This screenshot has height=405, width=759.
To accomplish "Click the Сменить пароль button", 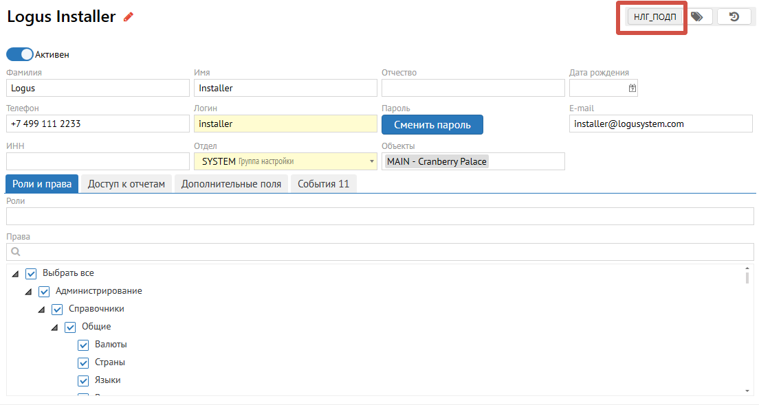I will pyautogui.click(x=432, y=124).
